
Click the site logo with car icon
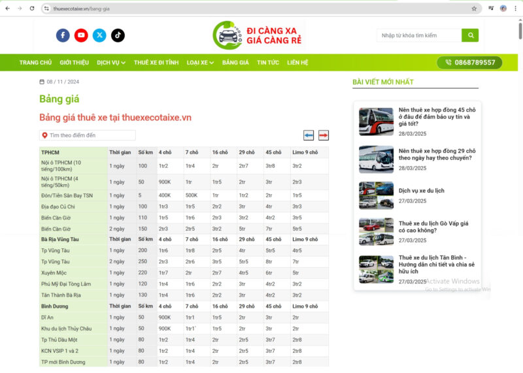pyautogui.click(x=257, y=35)
